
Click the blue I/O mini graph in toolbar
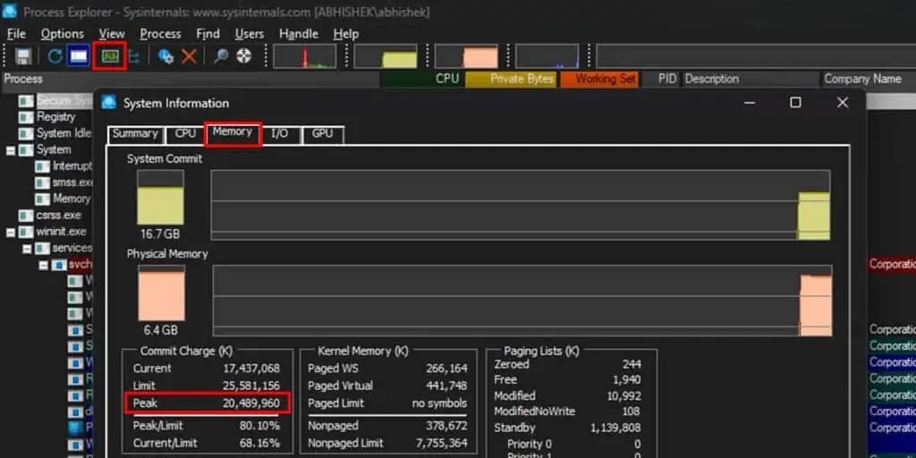click(547, 56)
